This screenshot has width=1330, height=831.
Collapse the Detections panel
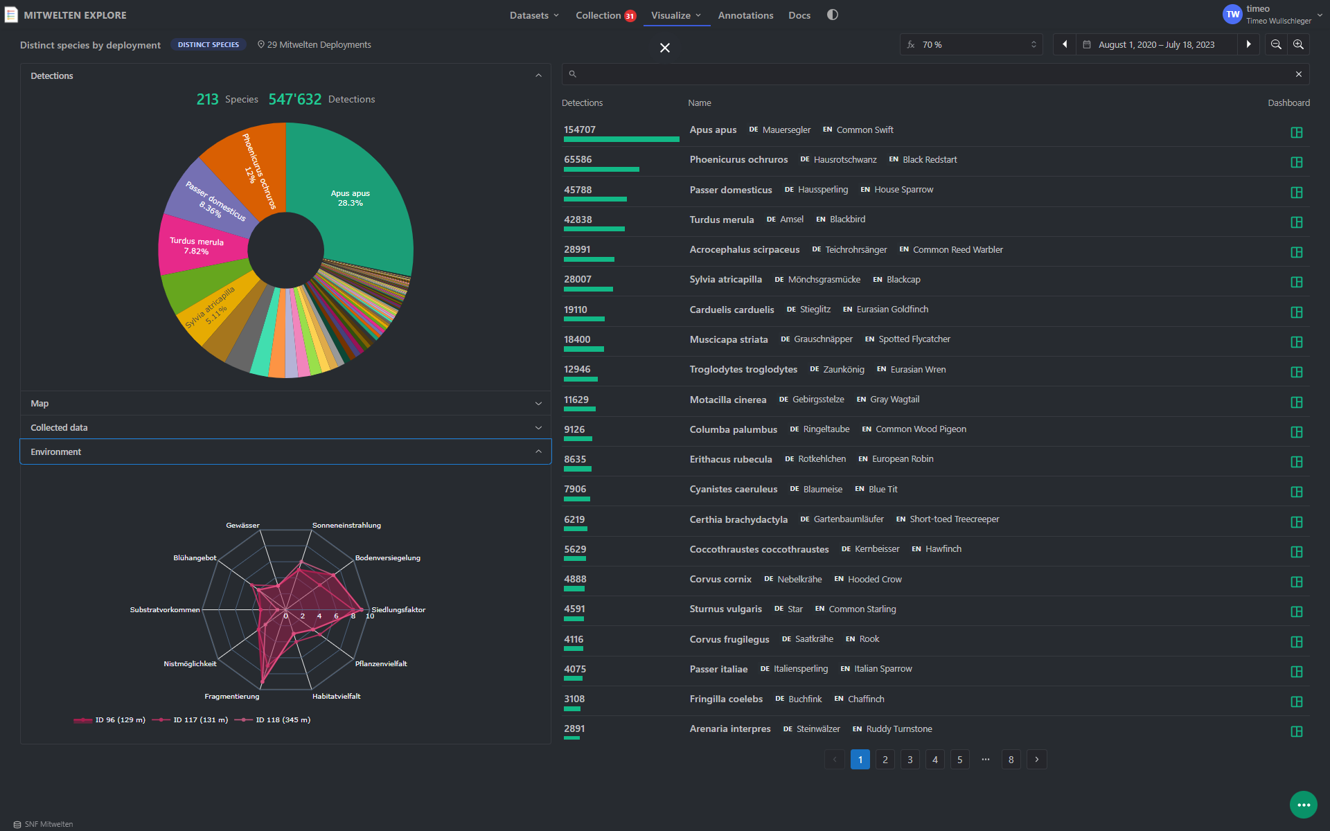click(x=285, y=75)
